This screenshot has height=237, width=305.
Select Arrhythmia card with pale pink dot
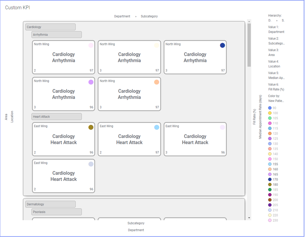click(x=63, y=57)
